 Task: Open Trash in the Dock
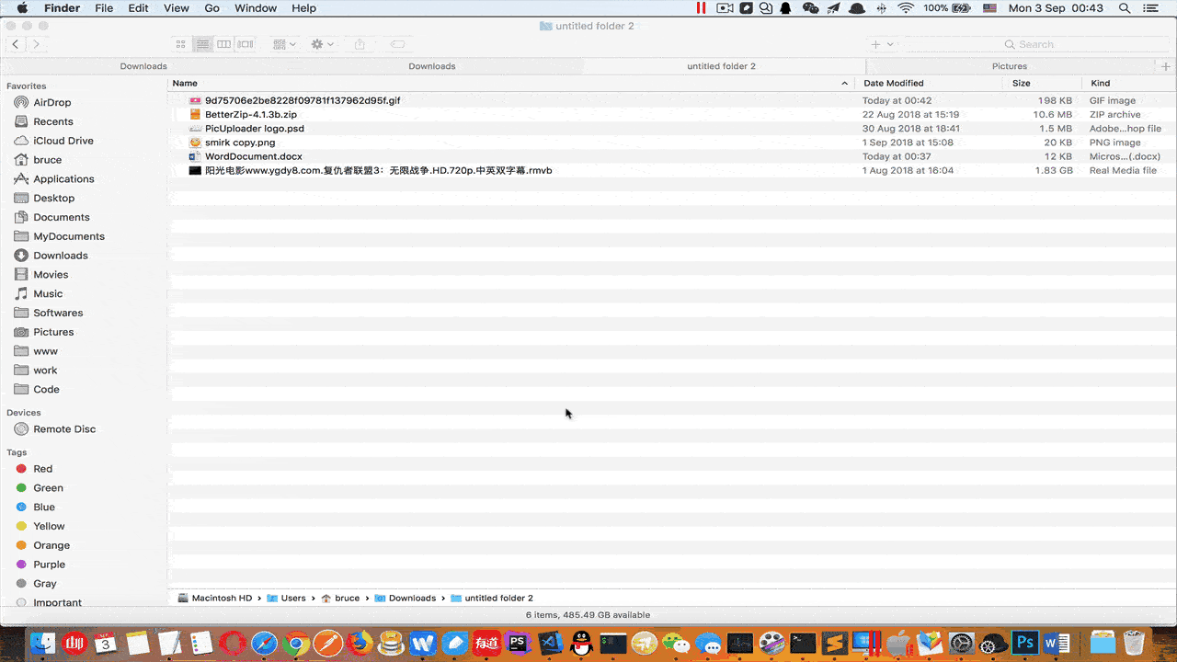1135,643
